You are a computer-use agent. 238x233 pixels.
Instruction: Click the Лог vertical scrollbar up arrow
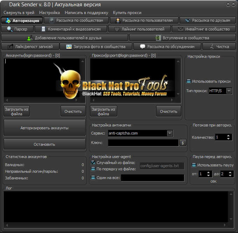[x=231, y=194]
